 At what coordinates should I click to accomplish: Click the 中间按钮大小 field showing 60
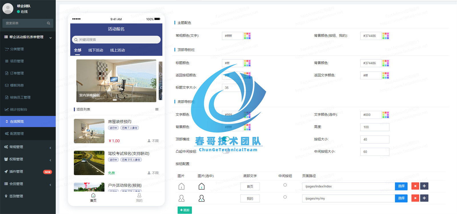[375, 152]
